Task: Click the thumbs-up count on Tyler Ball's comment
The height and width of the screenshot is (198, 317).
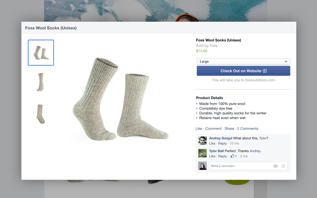Action: click(233, 156)
